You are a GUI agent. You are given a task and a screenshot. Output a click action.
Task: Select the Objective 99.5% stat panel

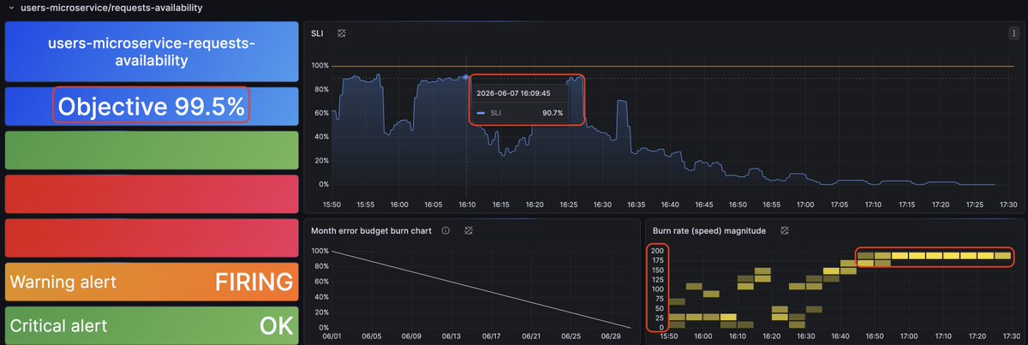coord(152,105)
